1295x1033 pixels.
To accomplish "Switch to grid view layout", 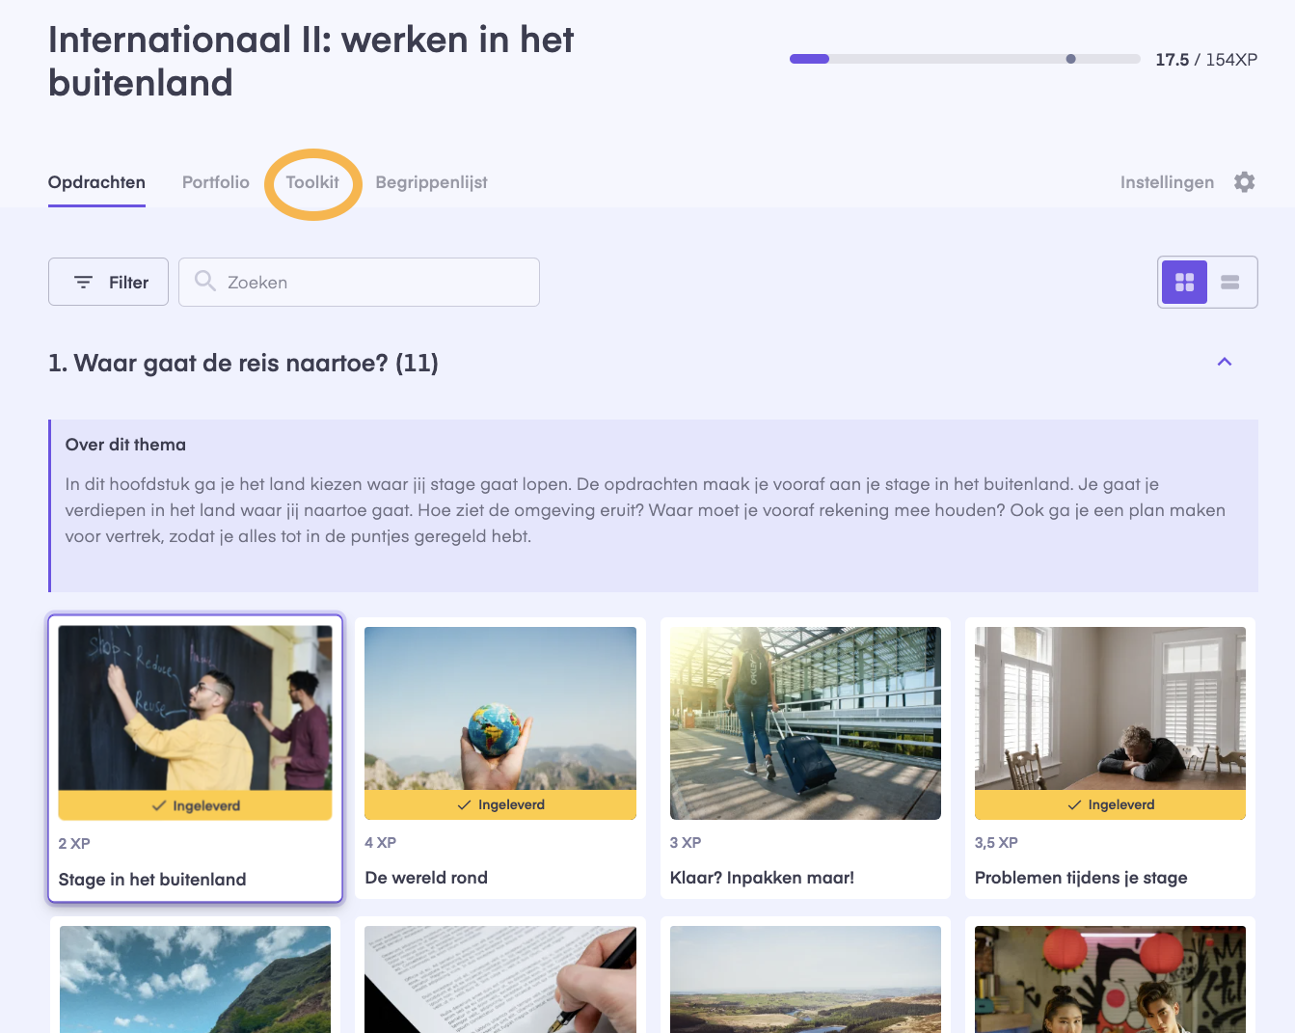I will (x=1184, y=282).
